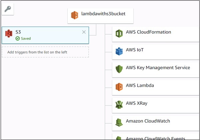
Task: Select the AWS XRay resource label
Action: [136, 103]
